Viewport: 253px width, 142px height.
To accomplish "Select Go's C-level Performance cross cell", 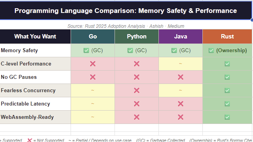I will [x=93, y=64].
